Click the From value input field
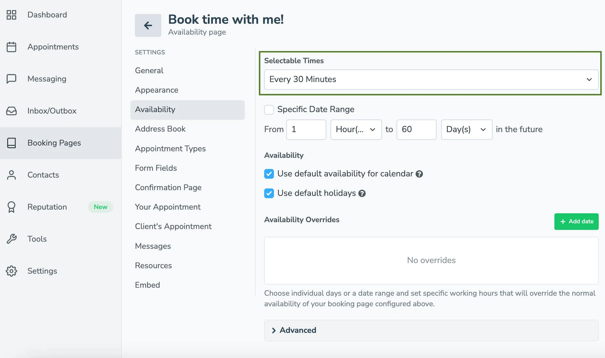The height and width of the screenshot is (358, 605). click(306, 130)
